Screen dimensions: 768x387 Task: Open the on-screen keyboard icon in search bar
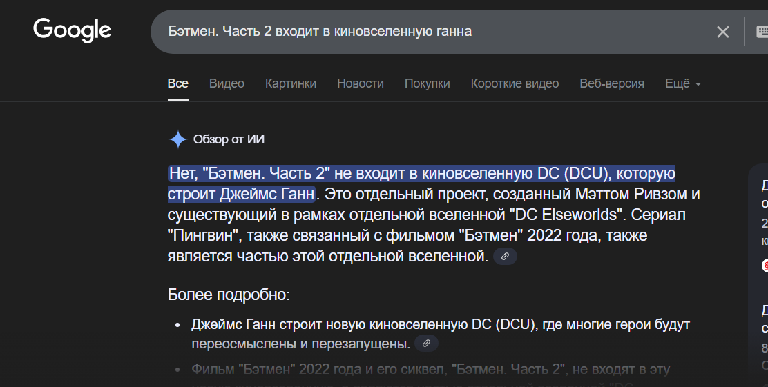[x=762, y=32]
